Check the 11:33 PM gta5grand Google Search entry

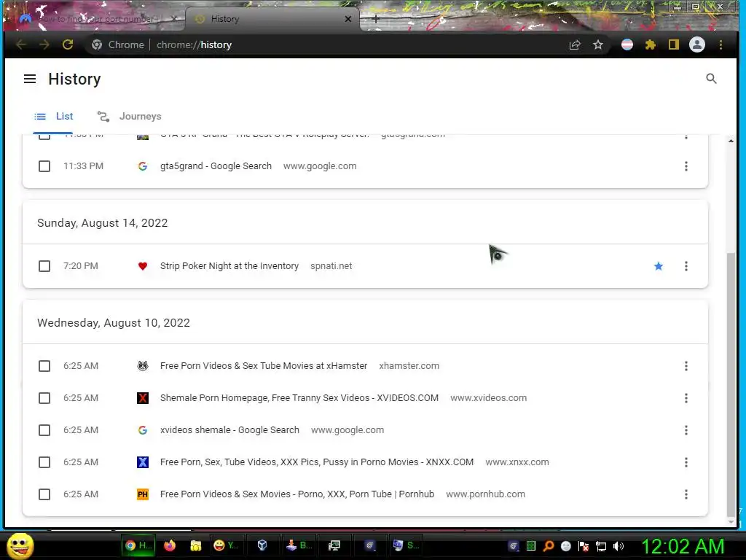pos(44,166)
